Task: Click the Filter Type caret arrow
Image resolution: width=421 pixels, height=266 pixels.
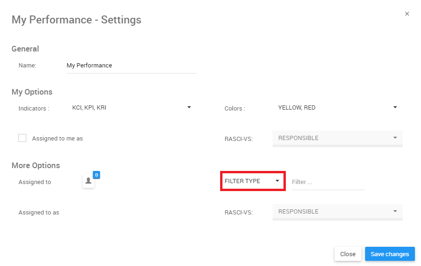Action: (277, 181)
